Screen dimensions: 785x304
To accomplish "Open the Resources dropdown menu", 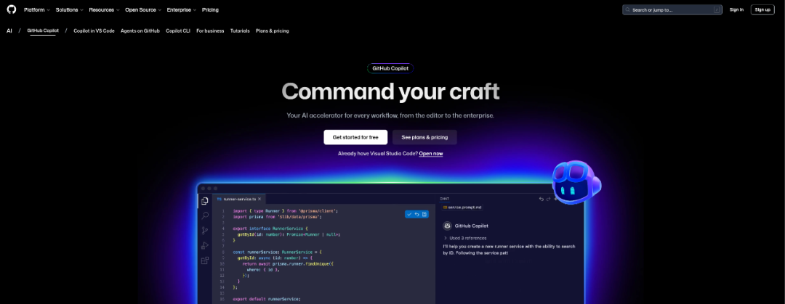I will coord(104,9).
